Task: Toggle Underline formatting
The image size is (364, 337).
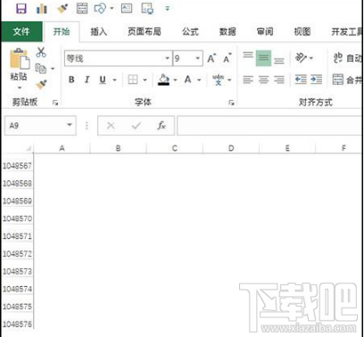Action: (103, 79)
